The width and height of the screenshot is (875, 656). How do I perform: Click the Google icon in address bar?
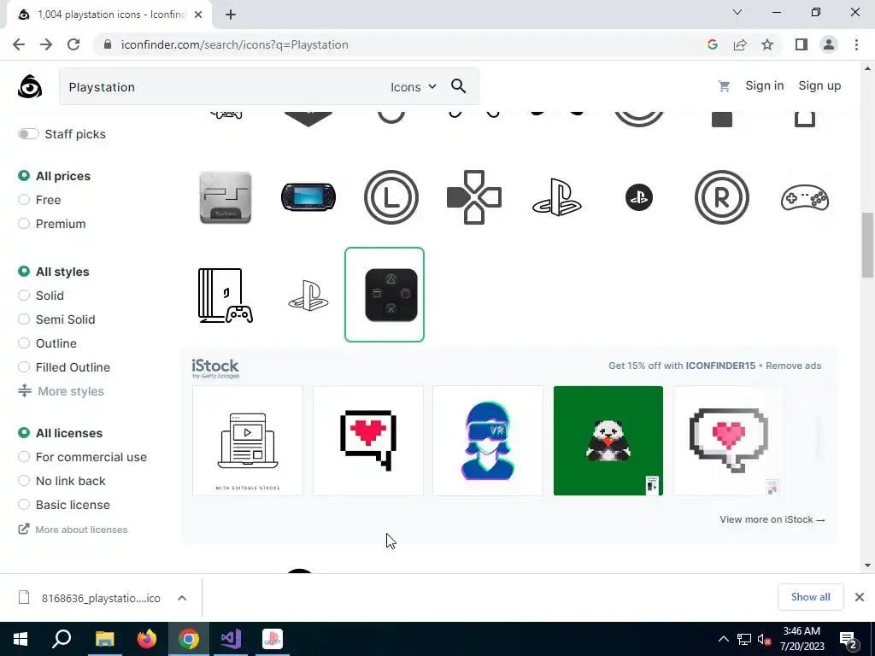712,44
